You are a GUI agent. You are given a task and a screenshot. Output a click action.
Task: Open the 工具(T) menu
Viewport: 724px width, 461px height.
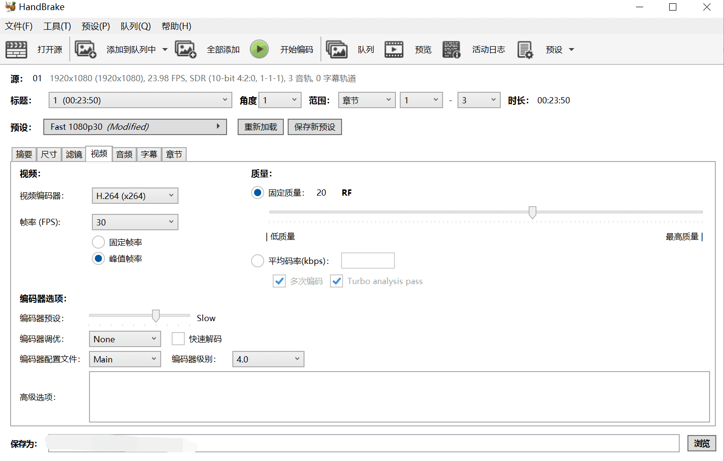pos(57,26)
